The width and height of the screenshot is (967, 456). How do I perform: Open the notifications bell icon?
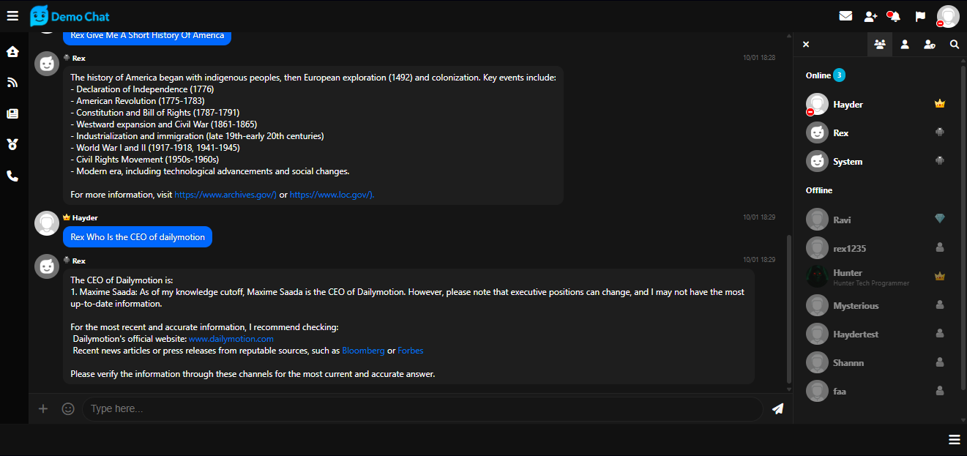894,16
